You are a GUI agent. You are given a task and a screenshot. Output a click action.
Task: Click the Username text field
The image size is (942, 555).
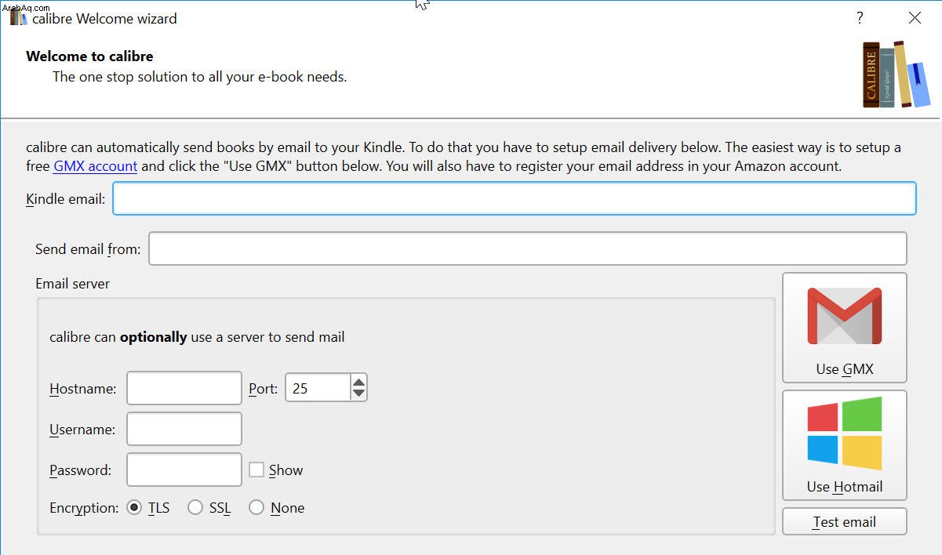point(184,429)
